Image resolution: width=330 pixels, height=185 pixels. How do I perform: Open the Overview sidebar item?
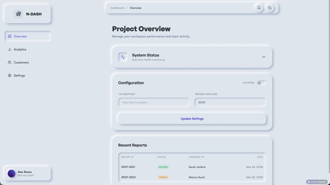[x=27, y=36]
